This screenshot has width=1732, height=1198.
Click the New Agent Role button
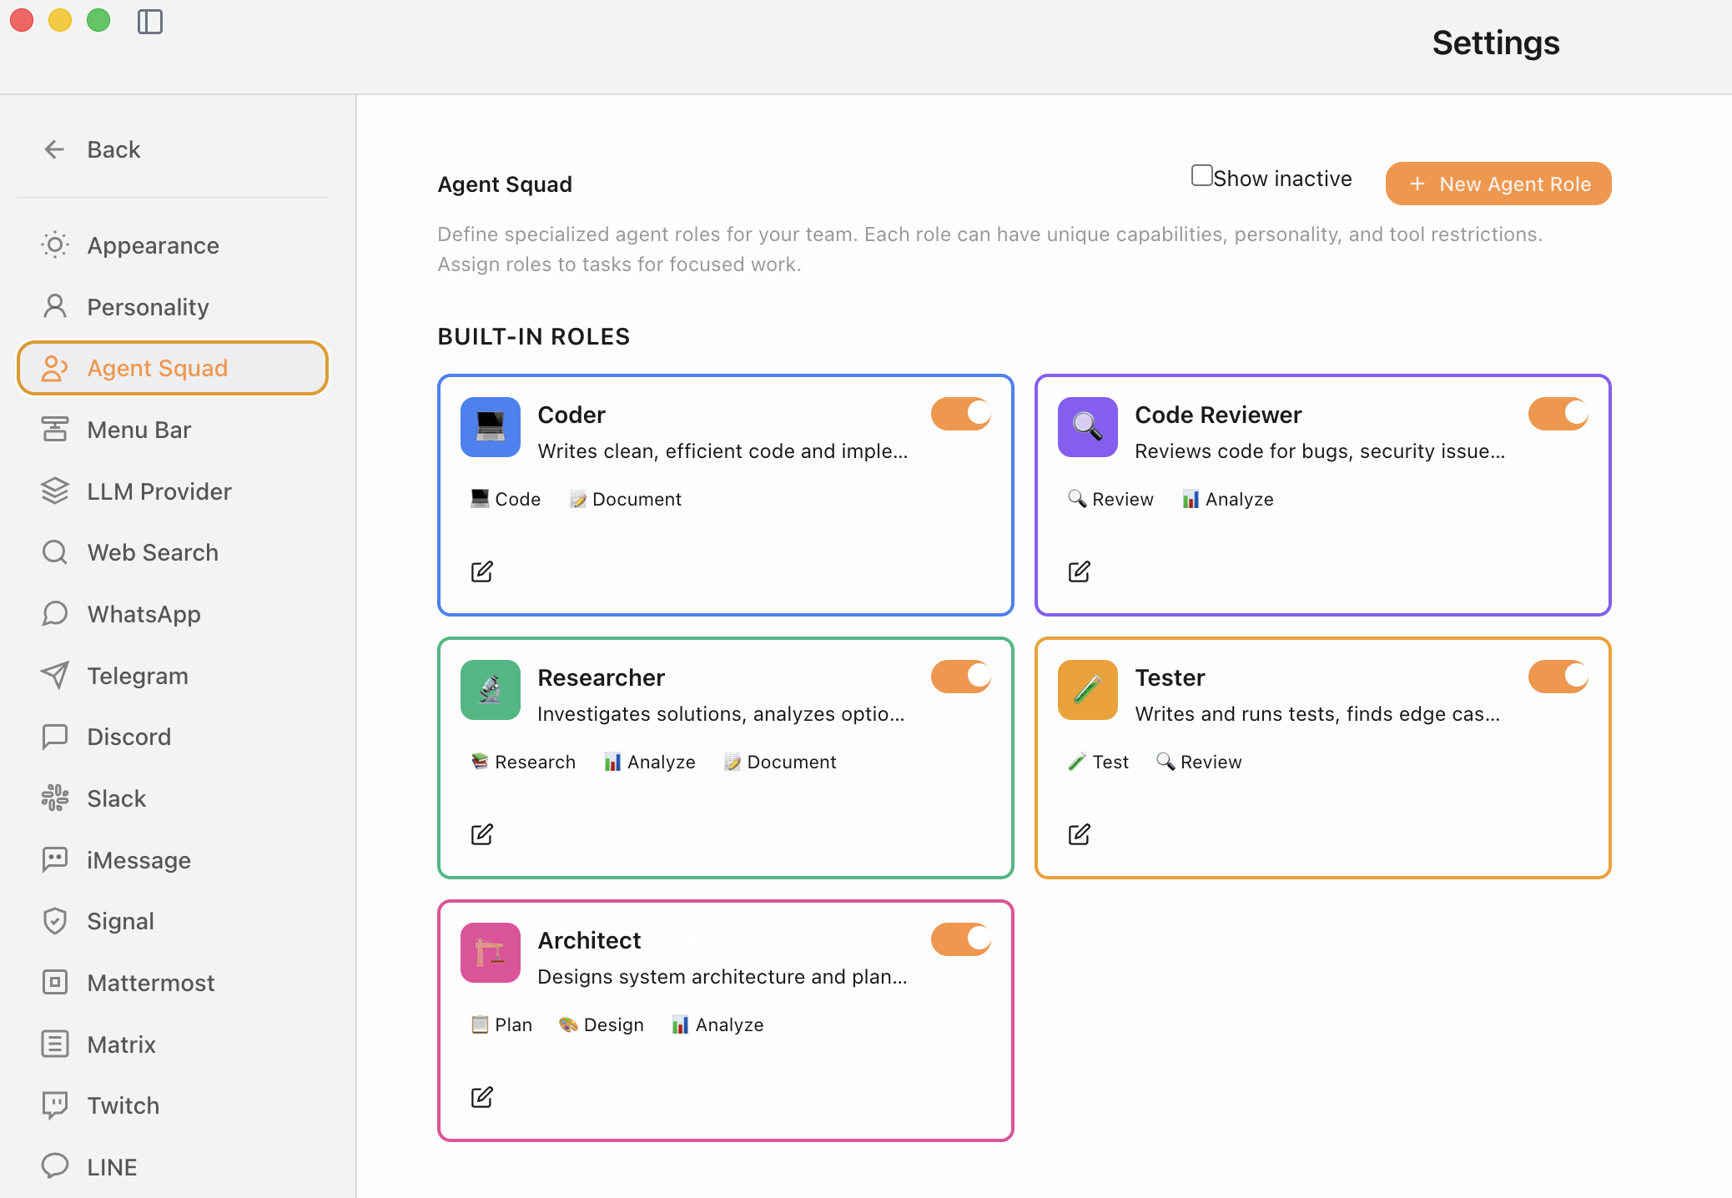[1498, 184]
